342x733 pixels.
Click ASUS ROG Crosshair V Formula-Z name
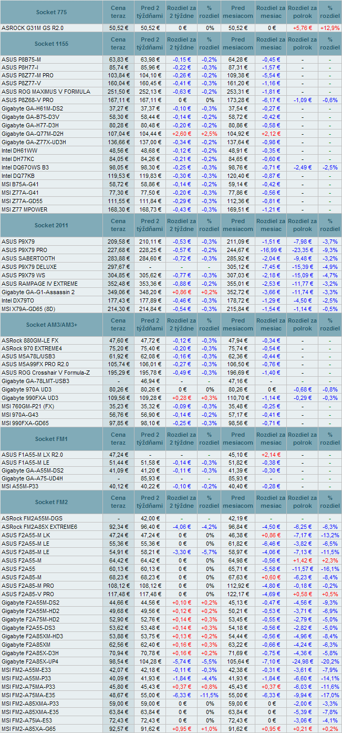[x=45, y=373]
